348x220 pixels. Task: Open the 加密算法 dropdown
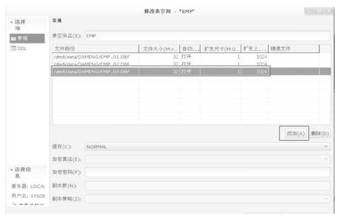[x=208, y=159]
